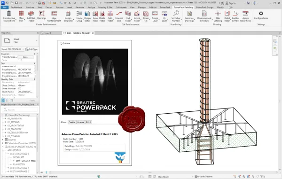
Task: Expand the LEISTUNGSPHASE 1 tree node
Action: click(8, 168)
